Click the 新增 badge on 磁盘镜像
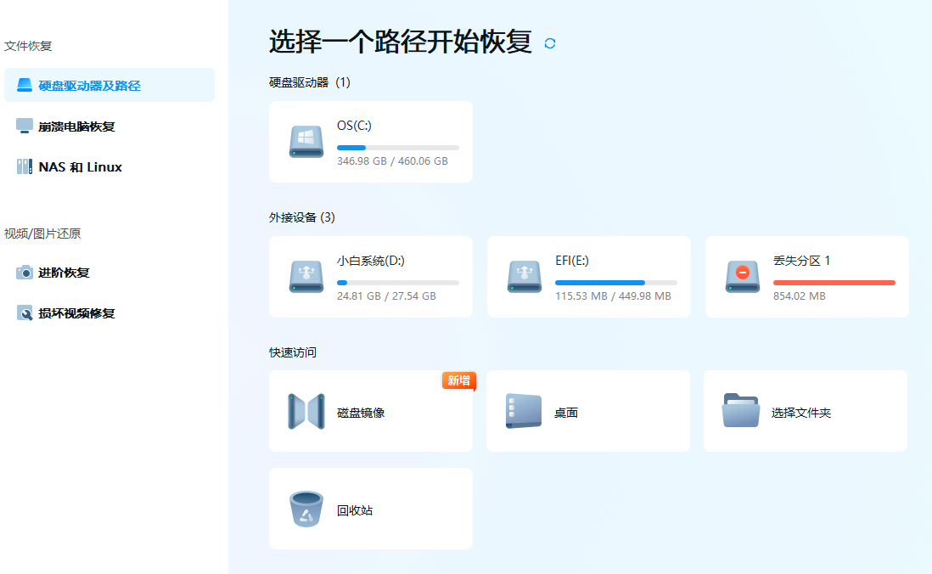Viewport: 932px width, 574px height. pos(458,381)
